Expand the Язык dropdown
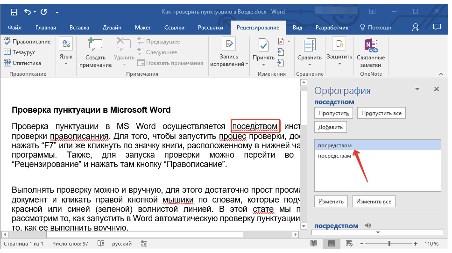 click(66, 63)
